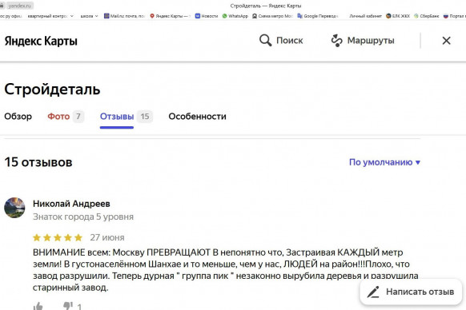The image size is (466, 310).
Task: Click the thumbs-down on the review
Action: tap(68, 306)
